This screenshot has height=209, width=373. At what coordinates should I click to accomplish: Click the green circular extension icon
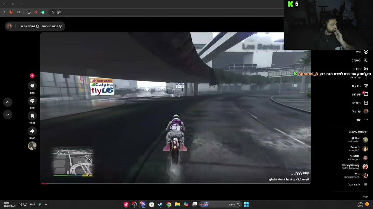coord(43,12)
